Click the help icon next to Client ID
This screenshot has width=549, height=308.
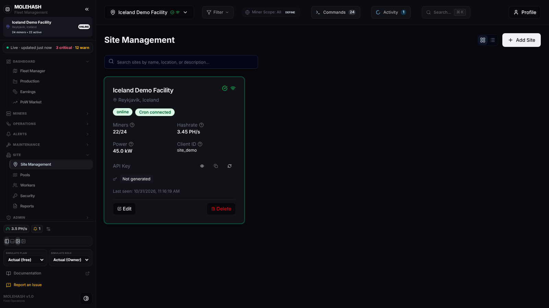point(200,144)
